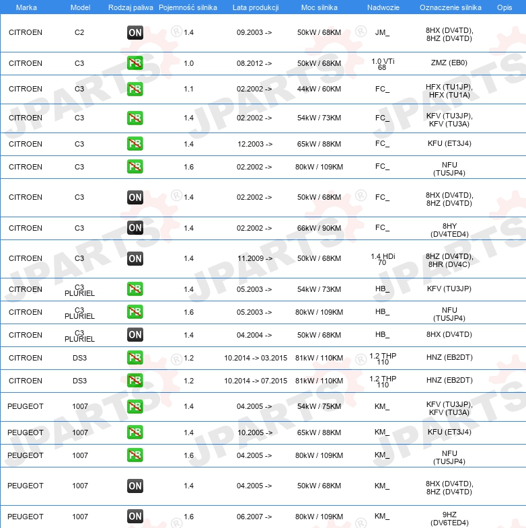Select the 1.0 VTi 68 body cell
The height and width of the screenshot is (528, 526).
click(x=383, y=64)
